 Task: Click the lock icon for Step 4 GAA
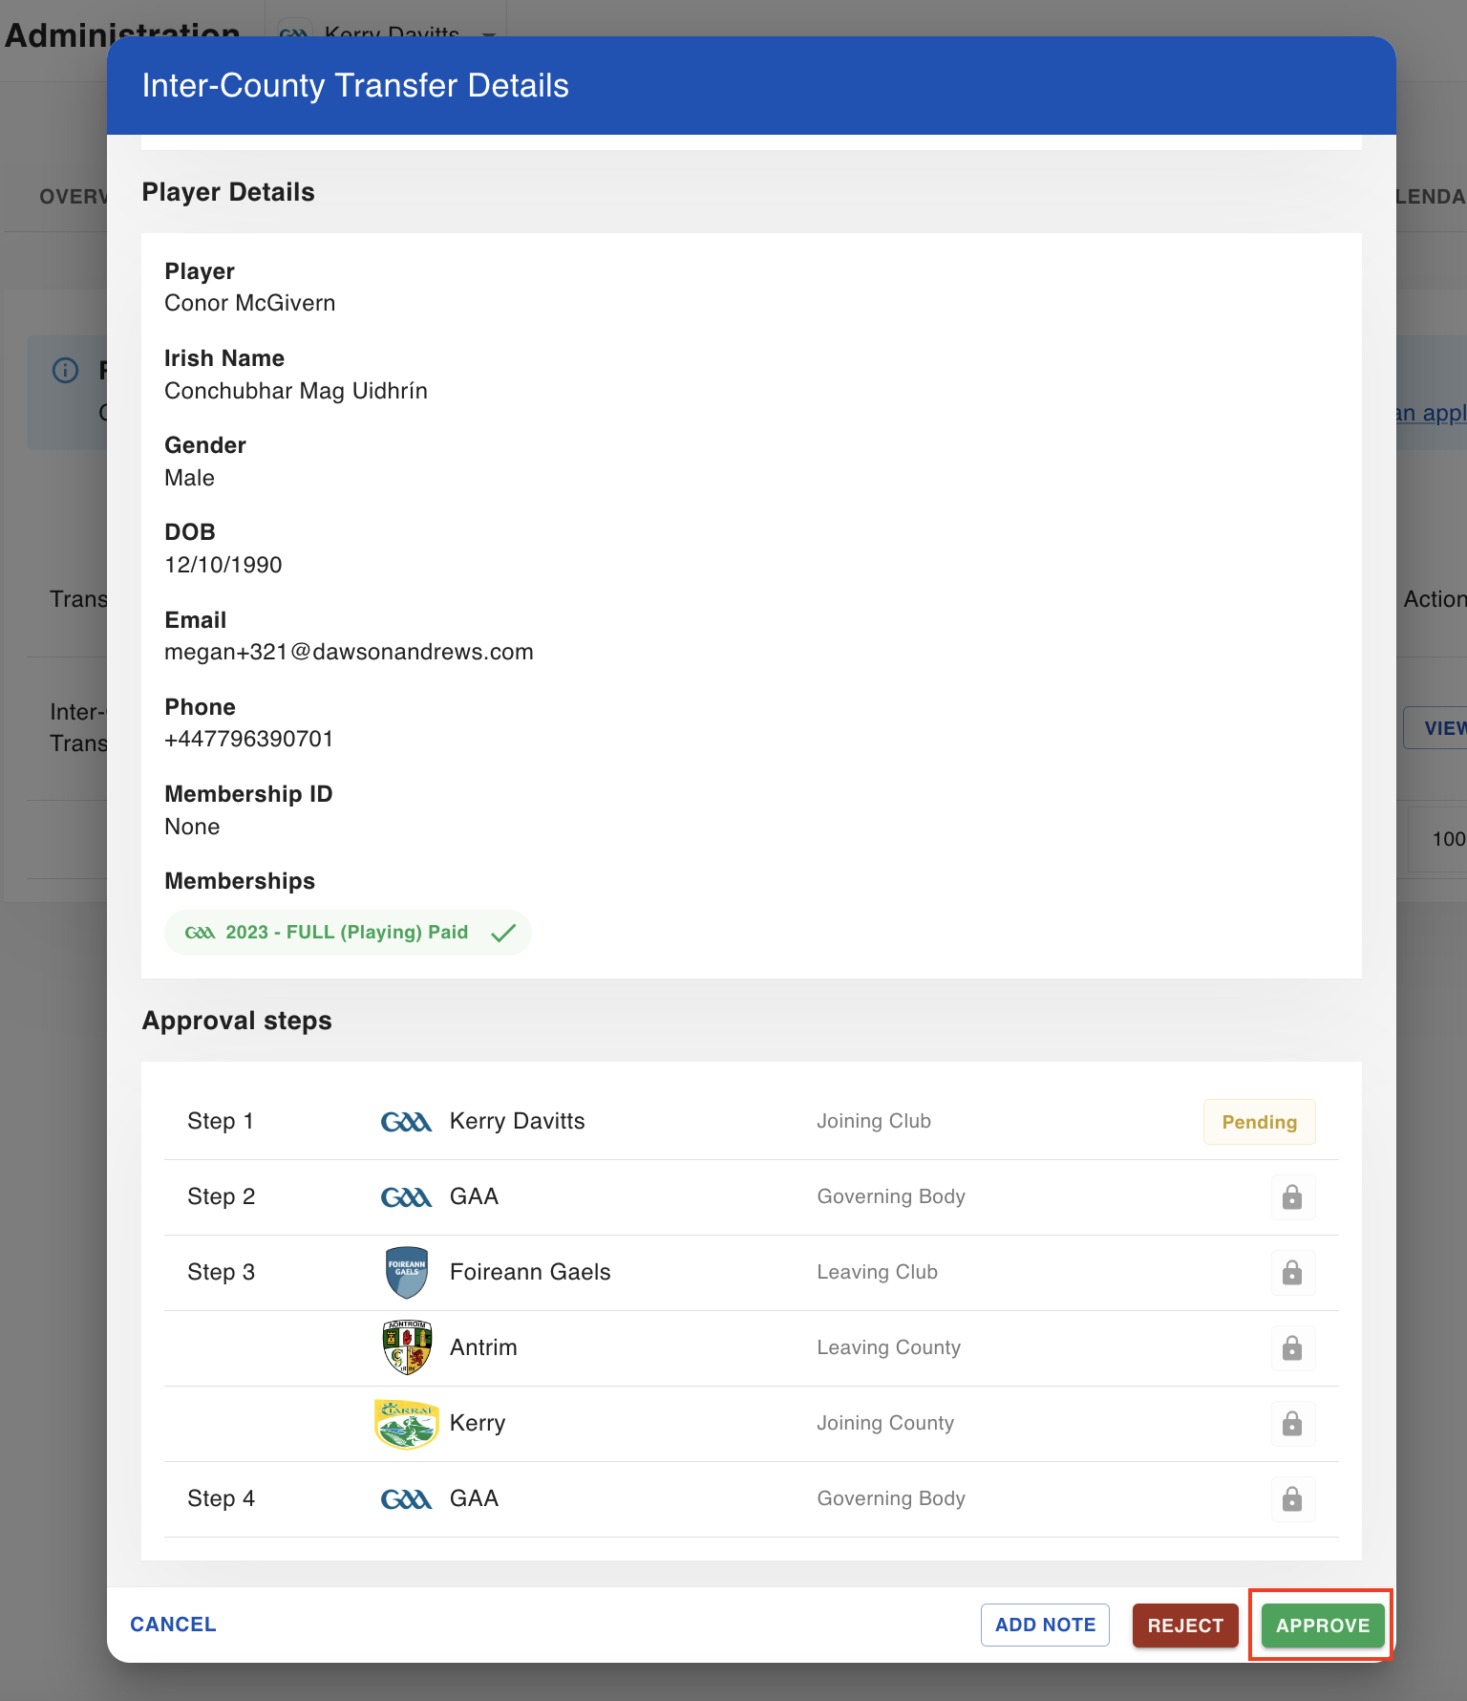[x=1292, y=1499]
